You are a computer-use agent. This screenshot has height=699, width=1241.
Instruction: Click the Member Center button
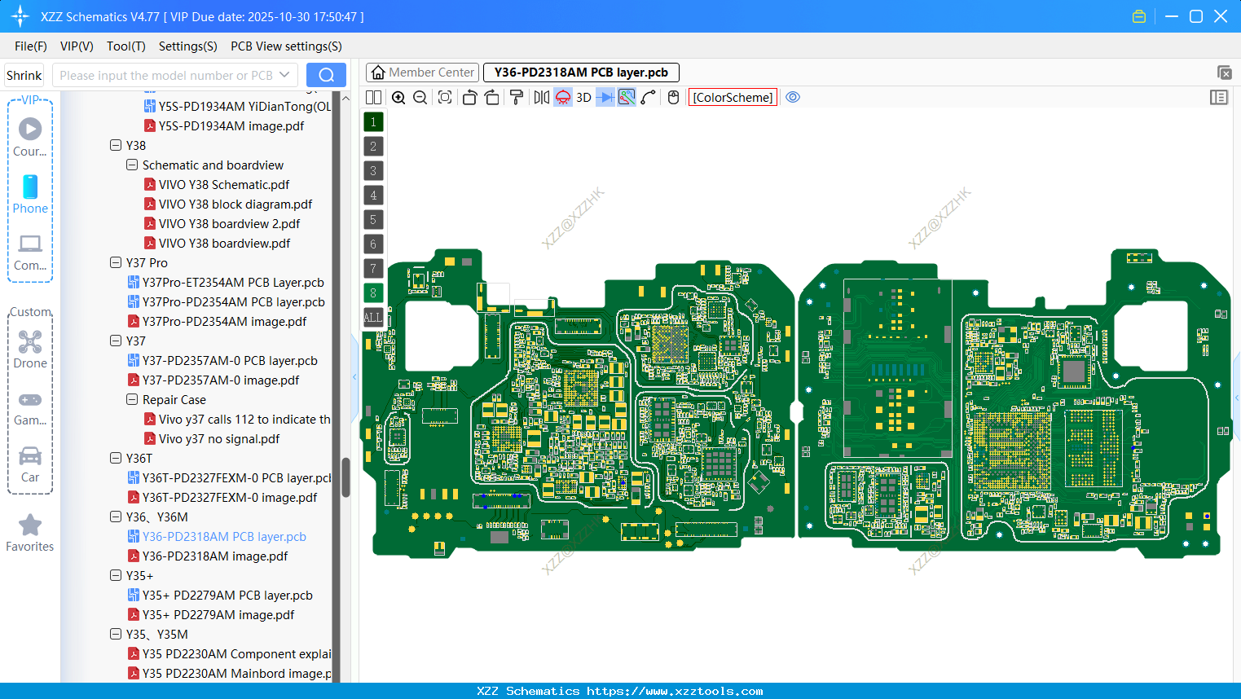(x=422, y=72)
